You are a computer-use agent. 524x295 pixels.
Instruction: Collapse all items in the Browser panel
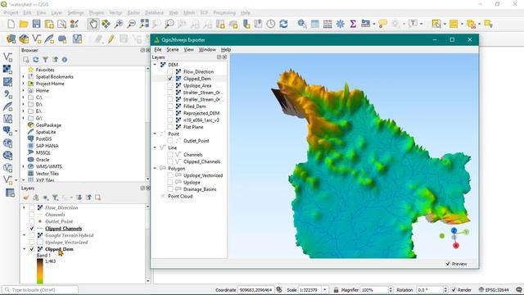tap(55, 60)
